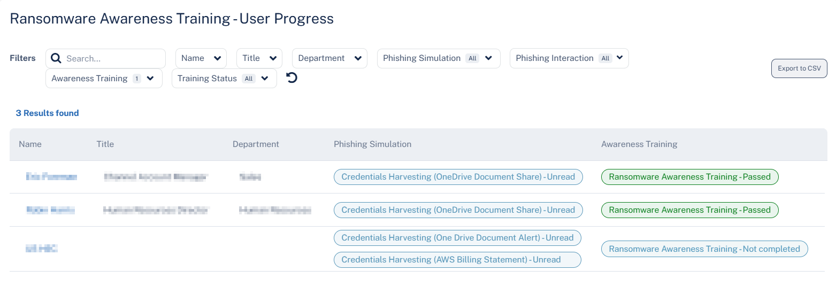Click the Awareness Training column header
This screenshot has width=836, height=286.
pyautogui.click(x=639, y=144)
